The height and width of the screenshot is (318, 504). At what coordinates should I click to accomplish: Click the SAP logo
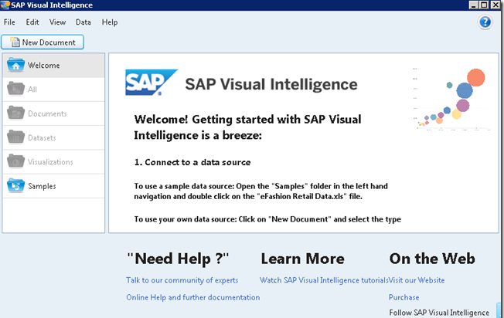[152, 83]
